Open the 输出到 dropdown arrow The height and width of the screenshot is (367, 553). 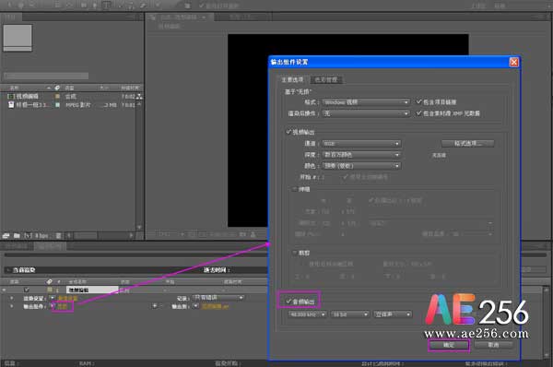(x=196, y=306)
